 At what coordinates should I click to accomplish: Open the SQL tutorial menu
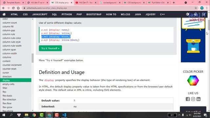[54, 14]
